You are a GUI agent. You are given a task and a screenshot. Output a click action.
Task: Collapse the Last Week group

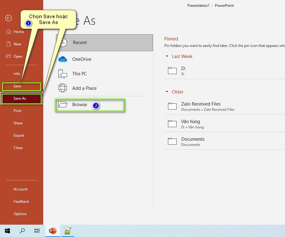pyautogui.click(x=167, y=56)
